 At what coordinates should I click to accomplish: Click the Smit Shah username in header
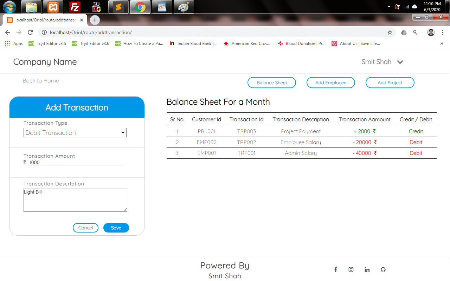(x=376, y=62)
